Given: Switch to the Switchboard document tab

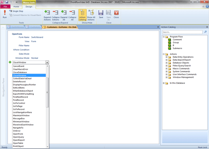Looking at the screenshot, I should pos(16,27).
